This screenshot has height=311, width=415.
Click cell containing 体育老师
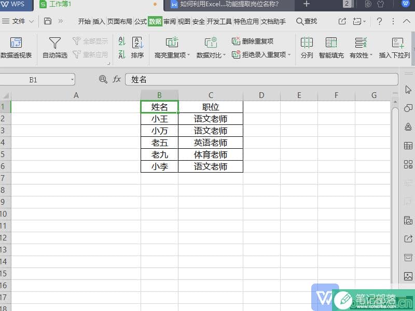coord(211,154)
